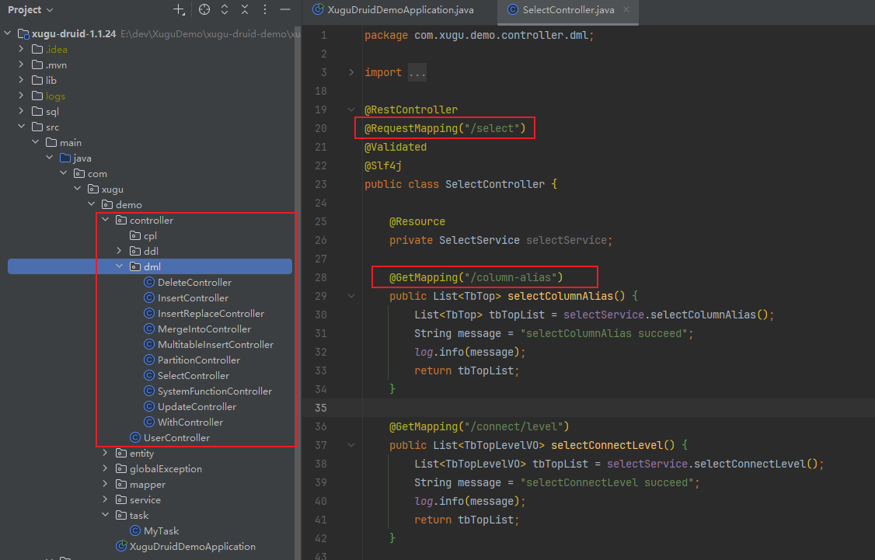Open MyTask class under task package
The width and height of the screenshot is (875, 560).
pyautogui.click(x=161, y=531)
